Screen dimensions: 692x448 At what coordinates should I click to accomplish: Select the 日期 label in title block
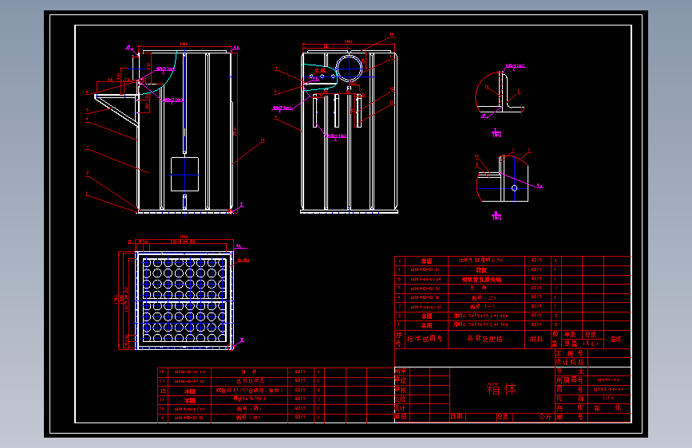(457, 416)
